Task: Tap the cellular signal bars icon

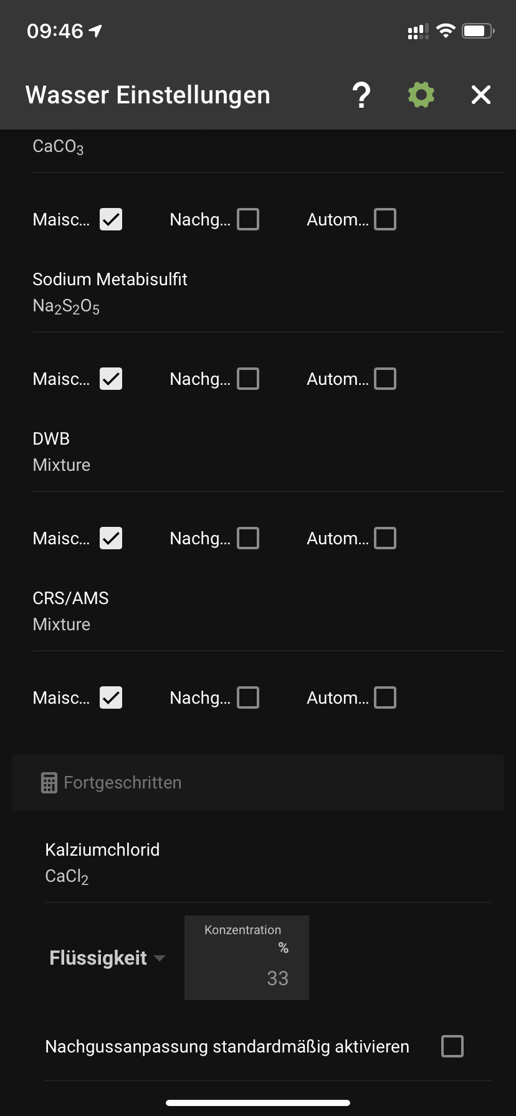Action: pyautogui.click(x=418, y=32)
